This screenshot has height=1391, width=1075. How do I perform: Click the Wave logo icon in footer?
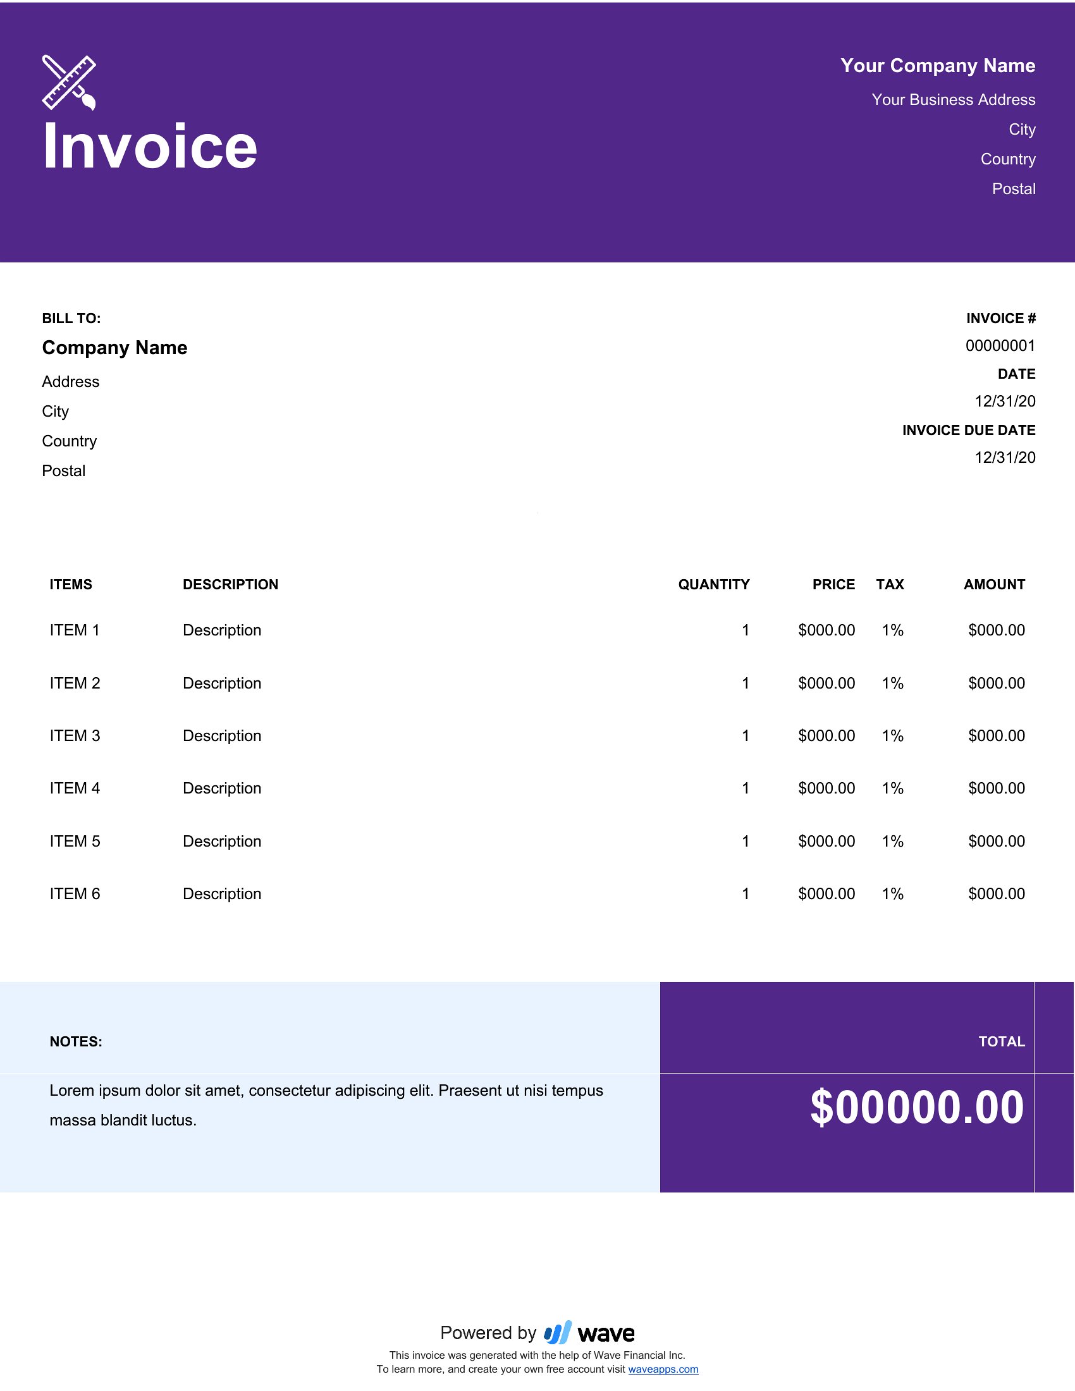558,1332
